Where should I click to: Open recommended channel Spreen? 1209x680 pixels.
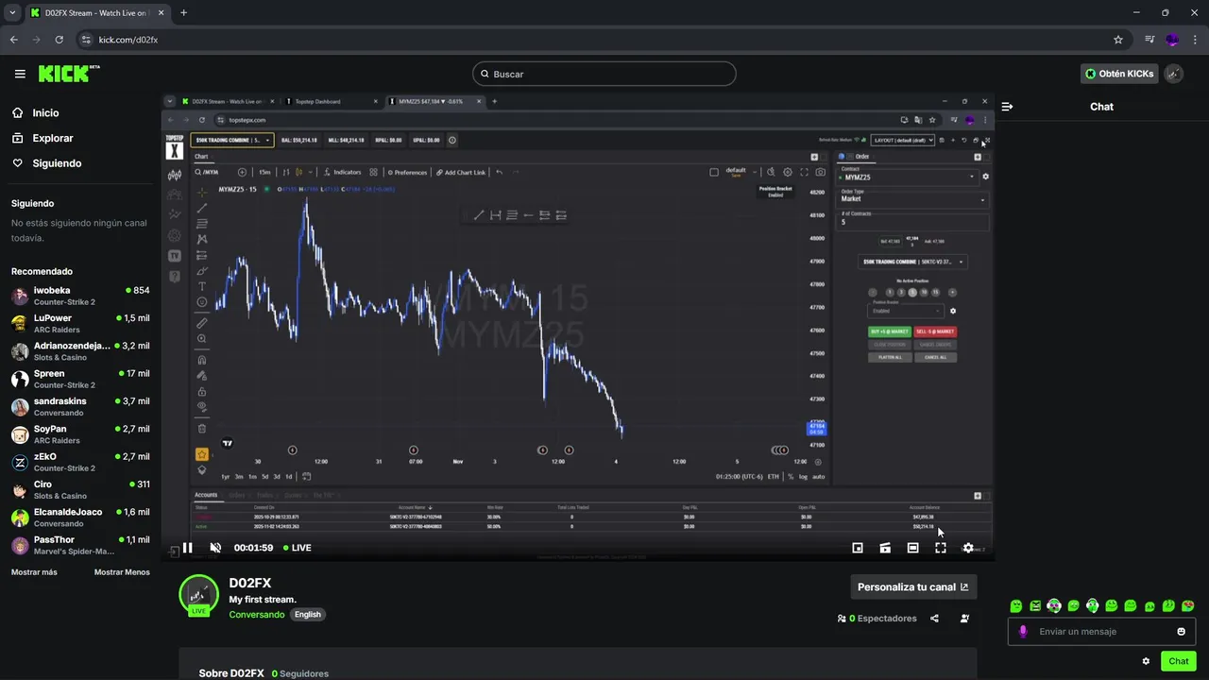pyautogui.click(x=80, y=379)
